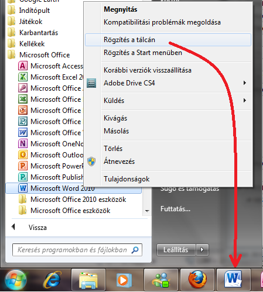Image resolution: width=263 pixels, height=292 pixels.
Task: Click the Microsoft OneNote icon
Action: (23, 143)
